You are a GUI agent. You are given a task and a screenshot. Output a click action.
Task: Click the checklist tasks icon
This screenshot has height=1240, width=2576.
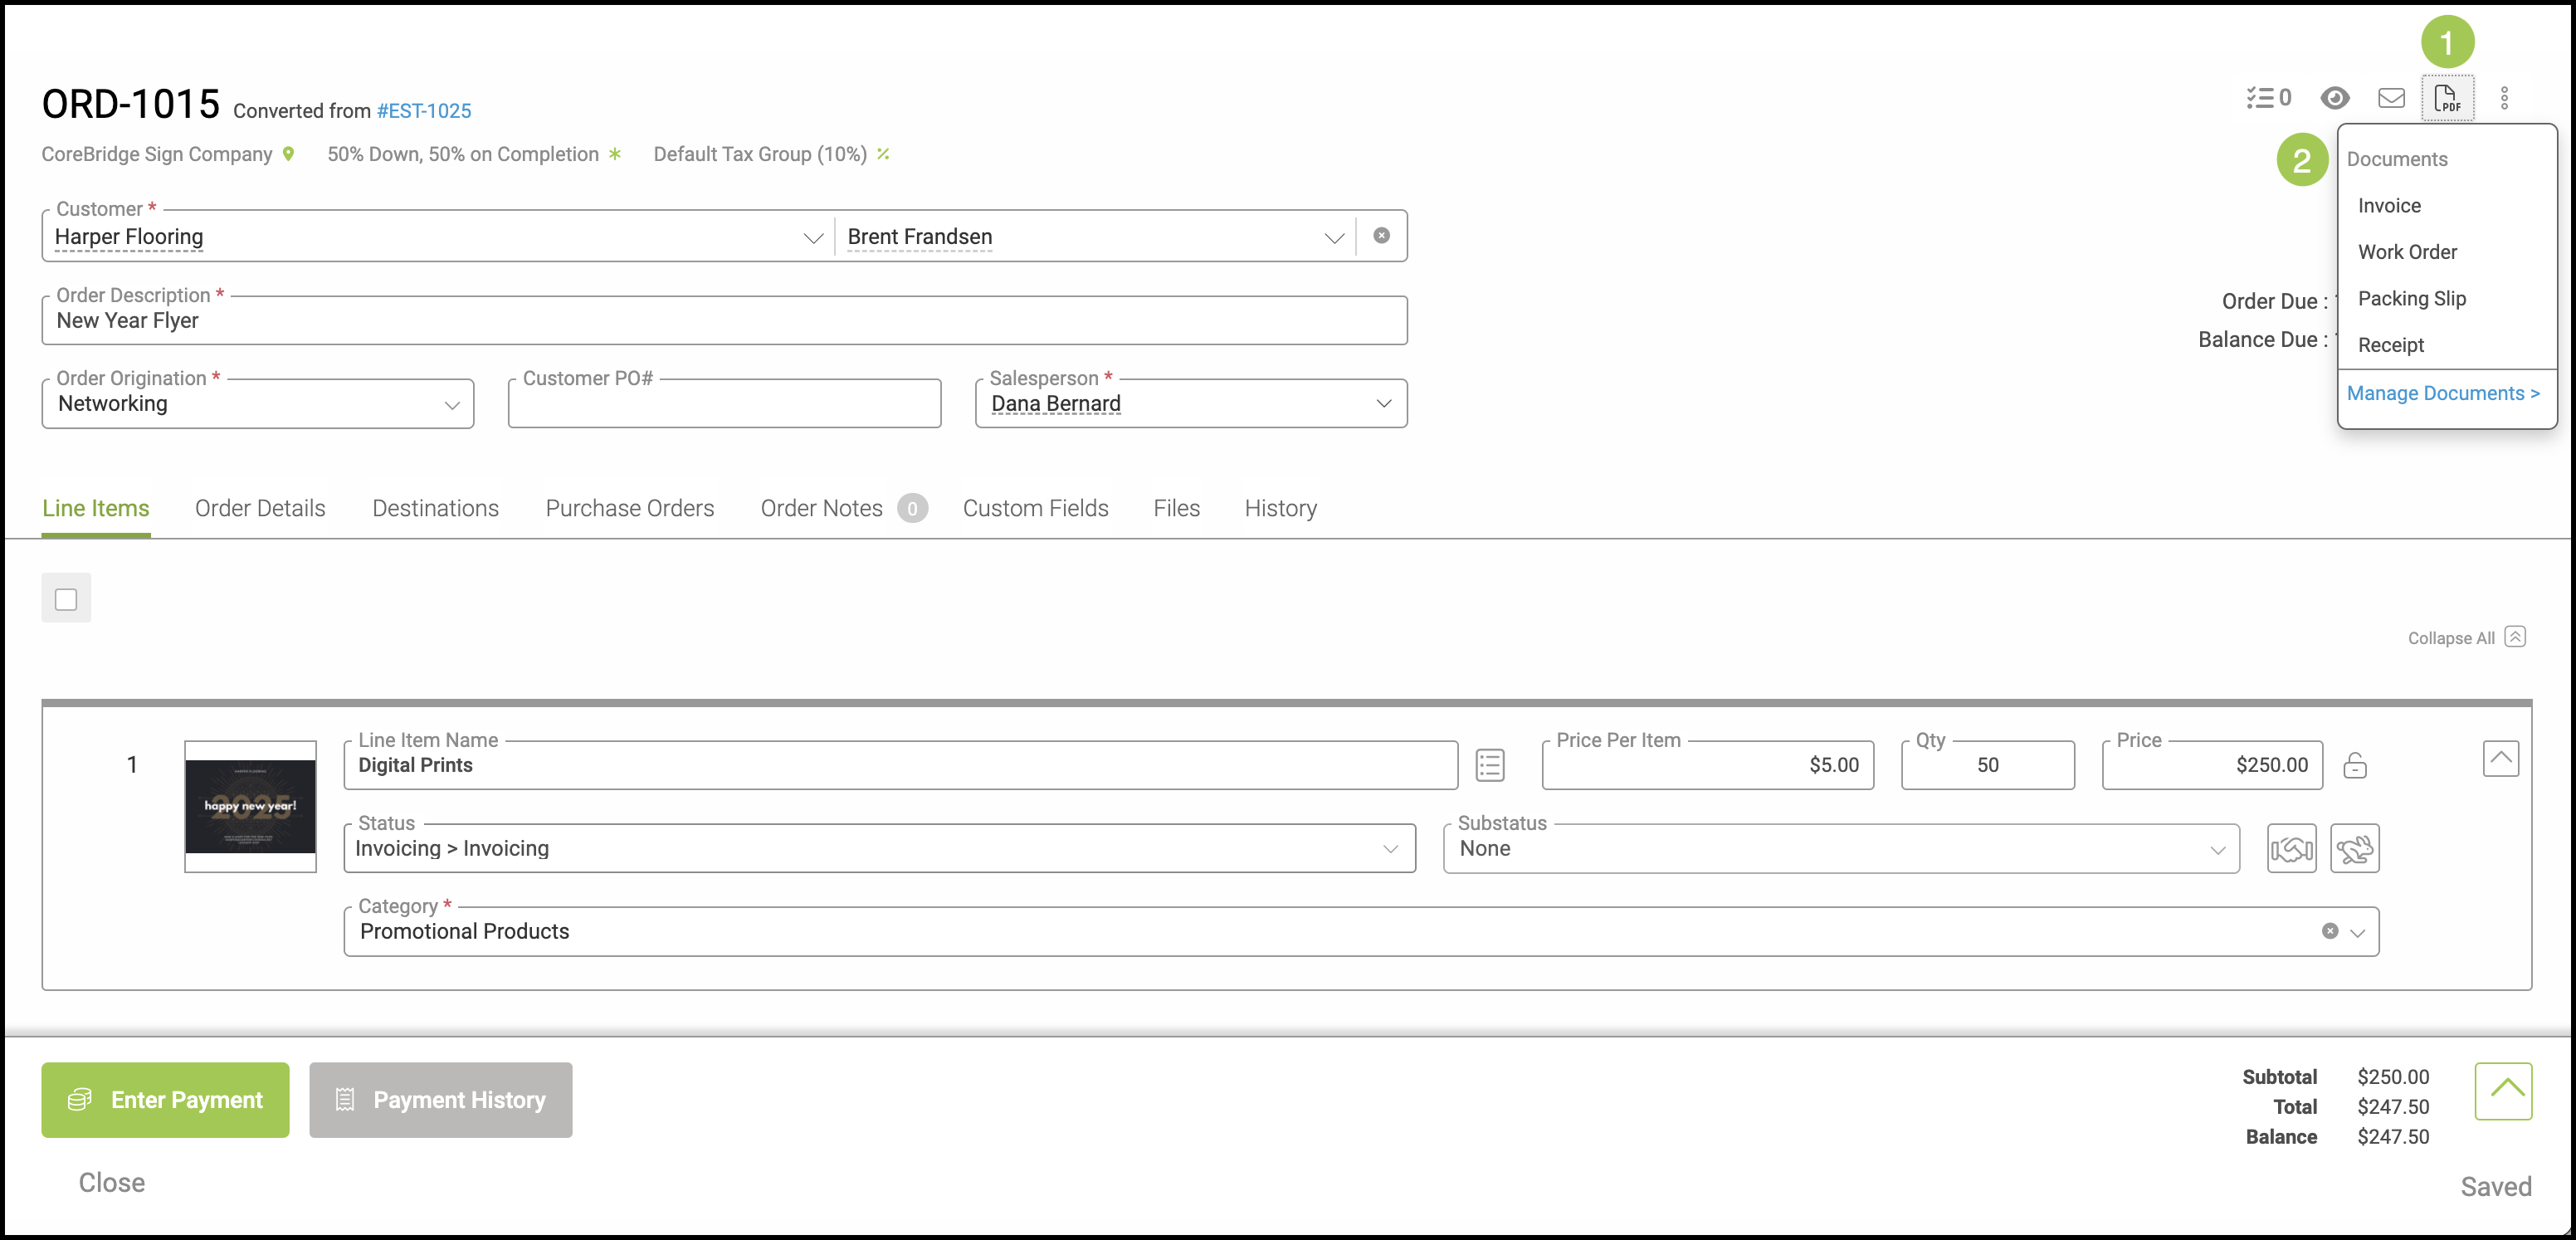pyautogui.click(x=2268, y=98)
